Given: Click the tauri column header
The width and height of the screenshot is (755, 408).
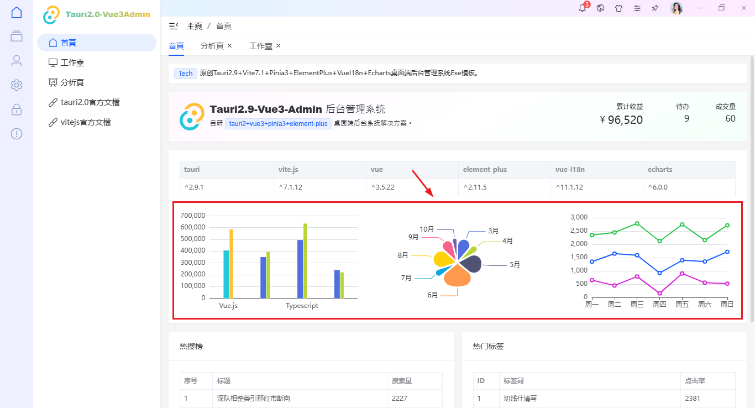Looking at the screenshot, I should (226, 170).
